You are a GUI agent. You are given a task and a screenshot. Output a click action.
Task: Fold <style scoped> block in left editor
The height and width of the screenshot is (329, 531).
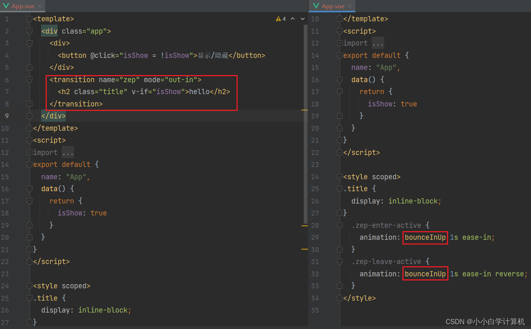(x=30, y=286)
